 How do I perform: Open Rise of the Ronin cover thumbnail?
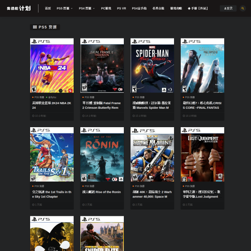click(102, 154)
